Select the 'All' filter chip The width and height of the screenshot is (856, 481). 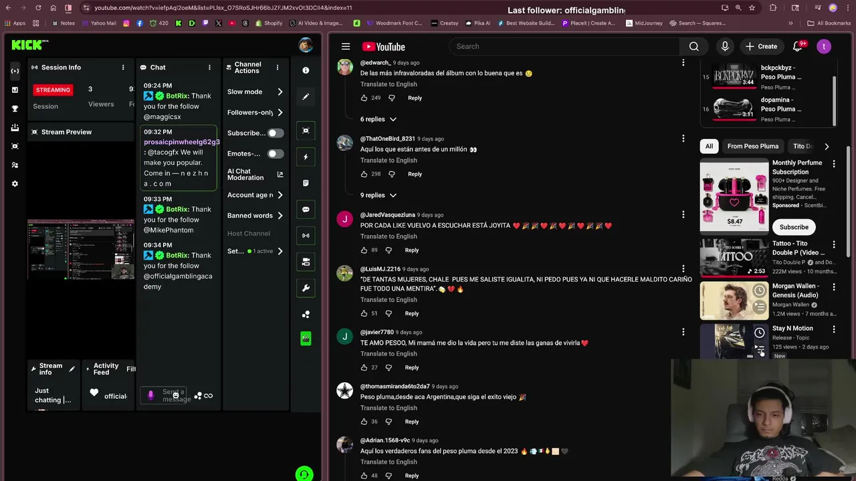tap(709, 146)
